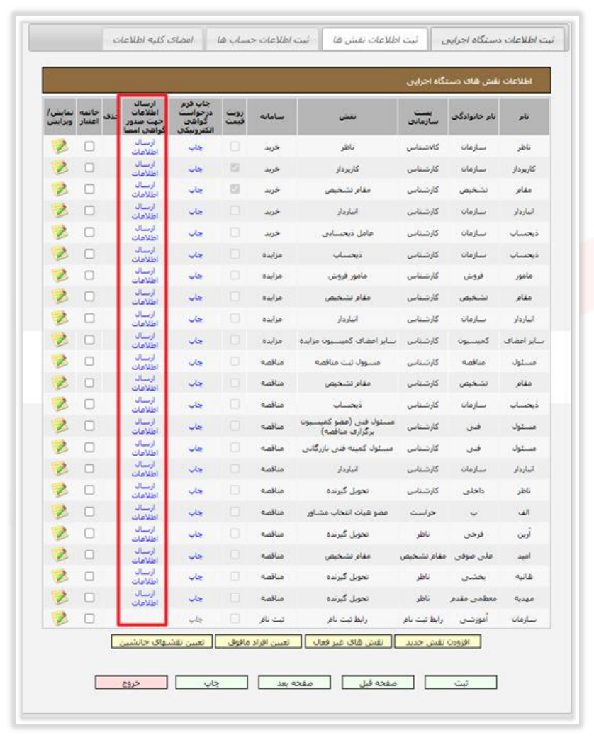Click چاپ link in سایر اعضای کمیسیون مزایده row
Image resolution: width=594 pixels, height=740 pixels.
pos(196,341)
